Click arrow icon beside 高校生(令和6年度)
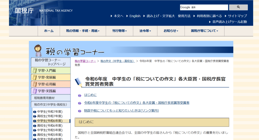This screenshot has height=140, width=259. (35, 126)
